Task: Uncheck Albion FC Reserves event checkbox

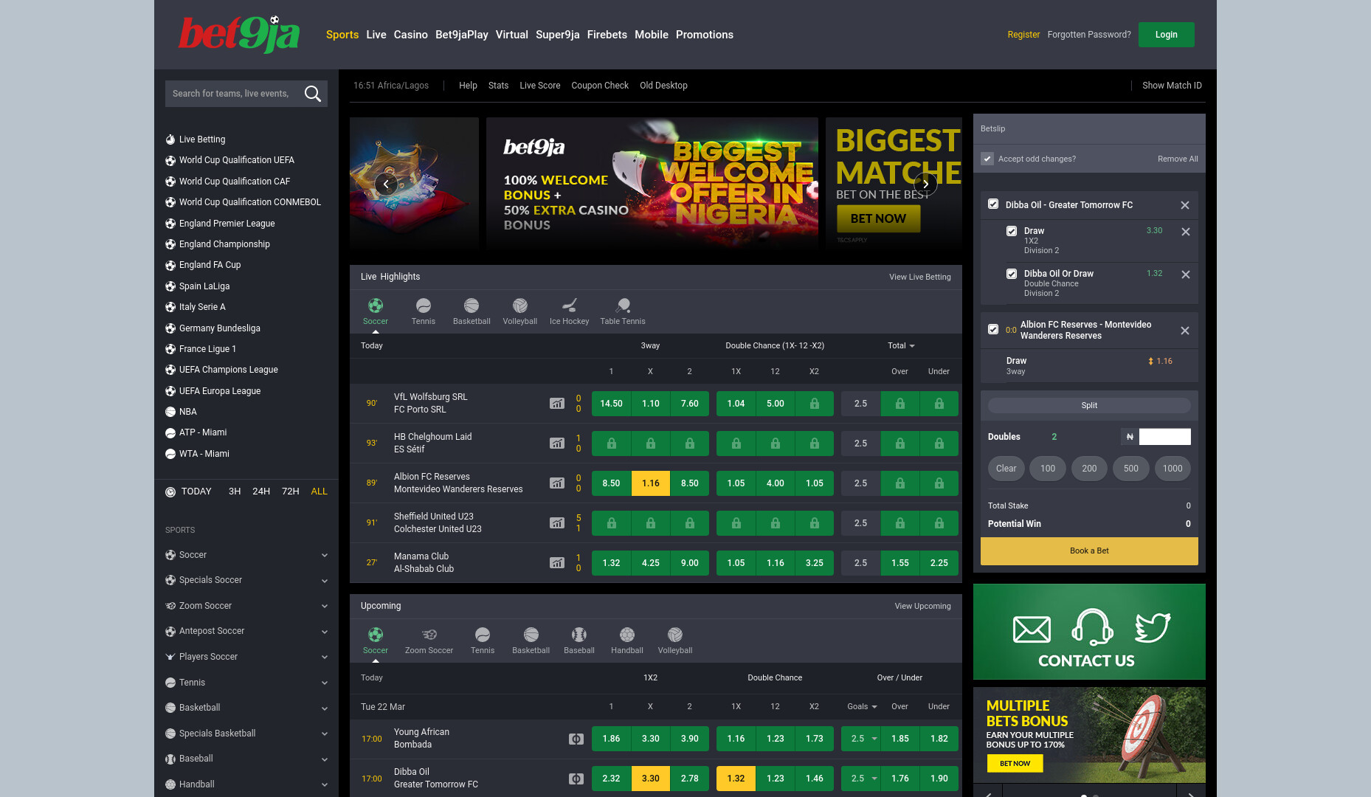Action: click(x=993, y=330)
